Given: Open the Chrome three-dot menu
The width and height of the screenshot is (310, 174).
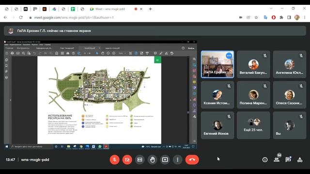Looking at the screenshot, I should coord(305,17).
